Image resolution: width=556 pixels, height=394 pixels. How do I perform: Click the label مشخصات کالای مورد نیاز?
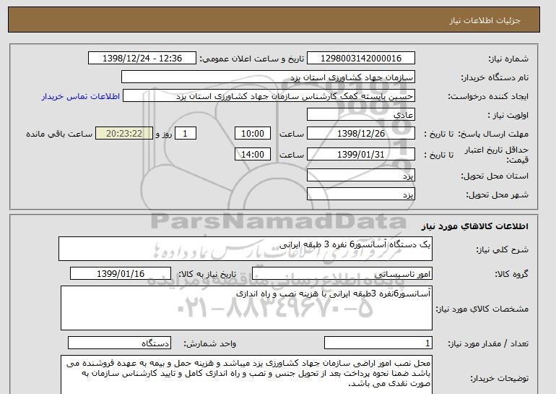482,309
